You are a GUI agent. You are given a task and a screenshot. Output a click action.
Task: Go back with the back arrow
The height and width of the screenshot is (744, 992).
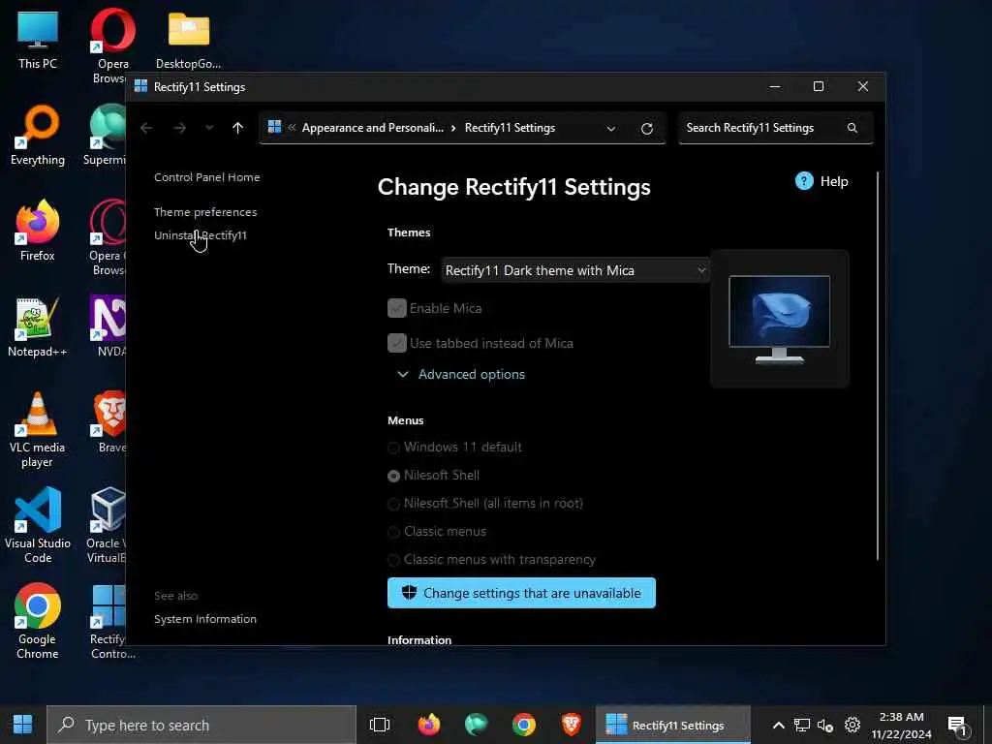tap(146, 129)
